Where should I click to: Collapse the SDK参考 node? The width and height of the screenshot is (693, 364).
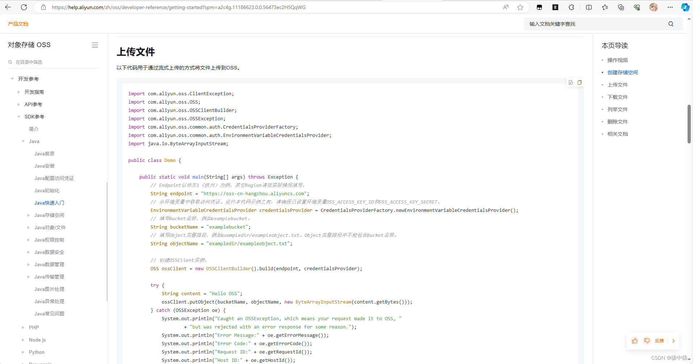coord(19,117)
